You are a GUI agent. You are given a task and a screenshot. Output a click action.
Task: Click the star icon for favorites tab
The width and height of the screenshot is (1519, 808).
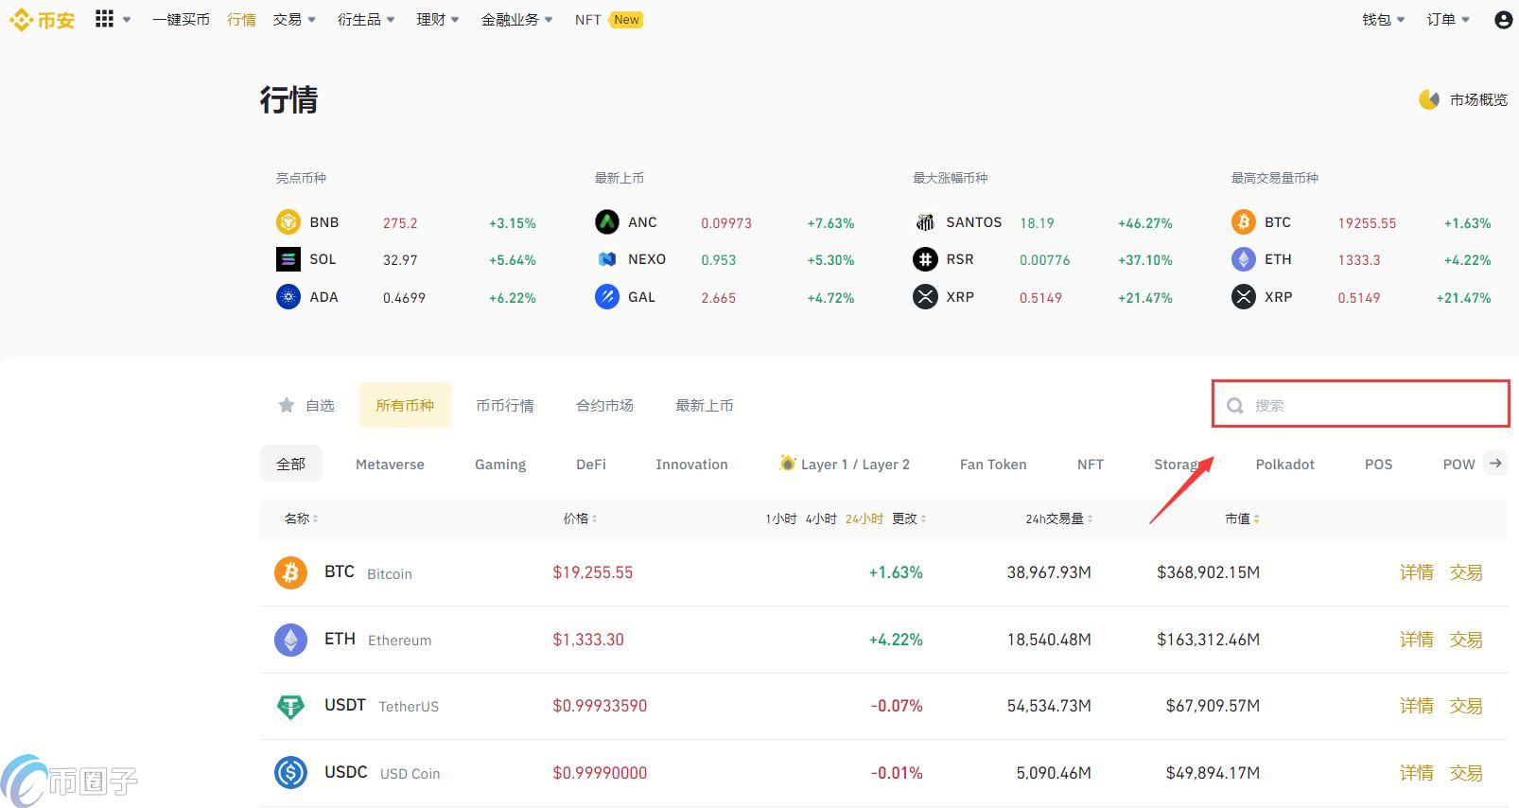[287, 405]
